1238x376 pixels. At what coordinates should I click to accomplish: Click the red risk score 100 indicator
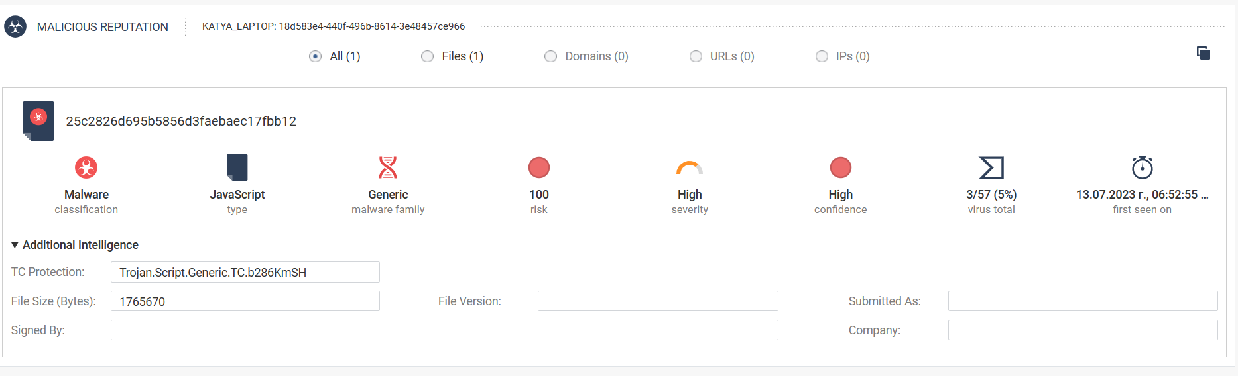pos(539,167)
